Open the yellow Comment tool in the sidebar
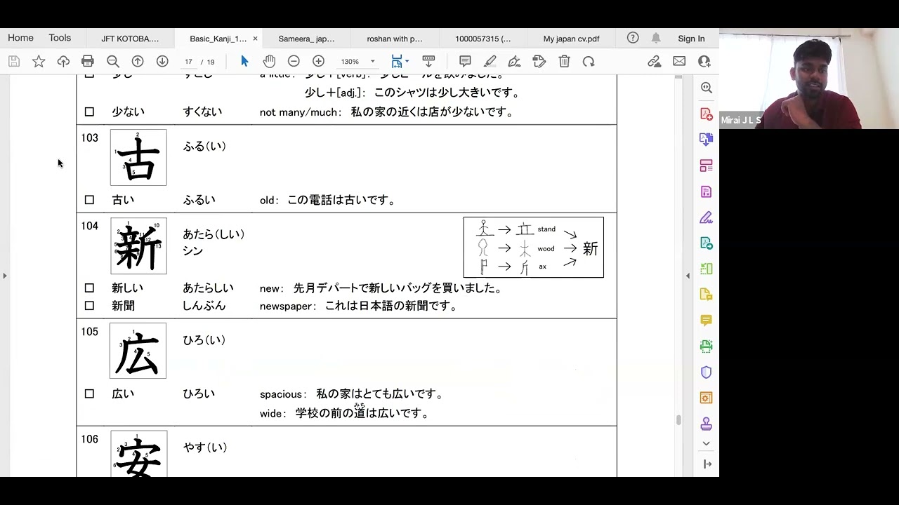 pos(706,321)
